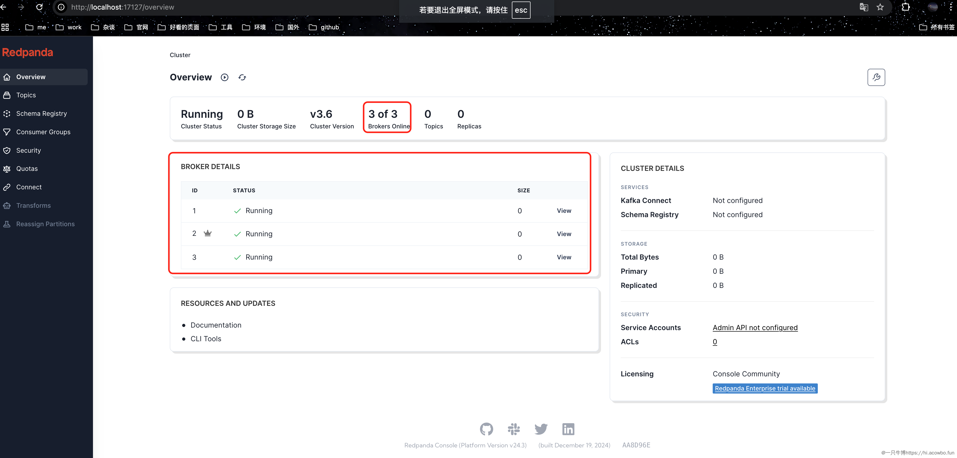Image resolution: width=957 pixels, height=458 pixels.
Task: View details for broker 1
Action: (x=564, y=211)
